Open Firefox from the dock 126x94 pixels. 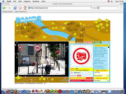click(16, 91)
